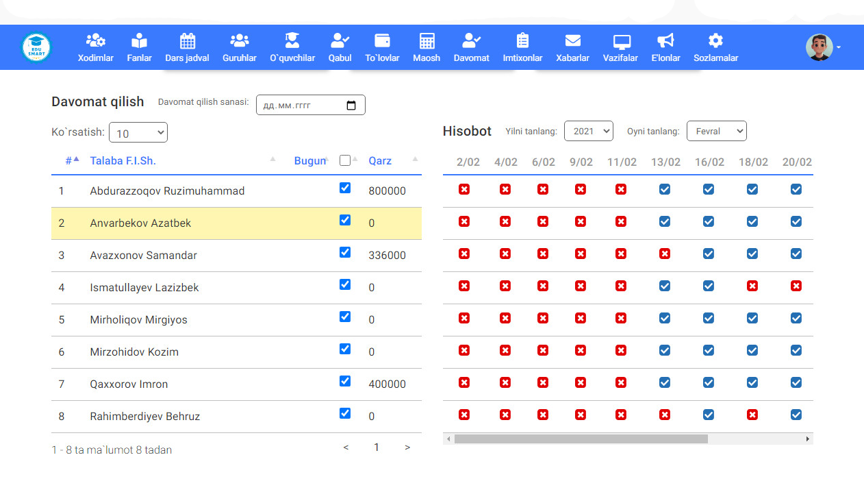Uncheck attendance for Rahimberdiyev Behruz
864x479 pixels.
click(345, 413)
